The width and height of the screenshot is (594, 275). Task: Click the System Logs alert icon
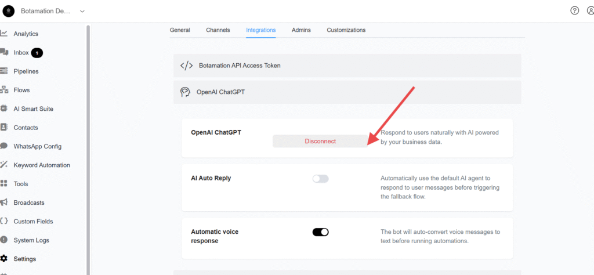click(4, 240)
